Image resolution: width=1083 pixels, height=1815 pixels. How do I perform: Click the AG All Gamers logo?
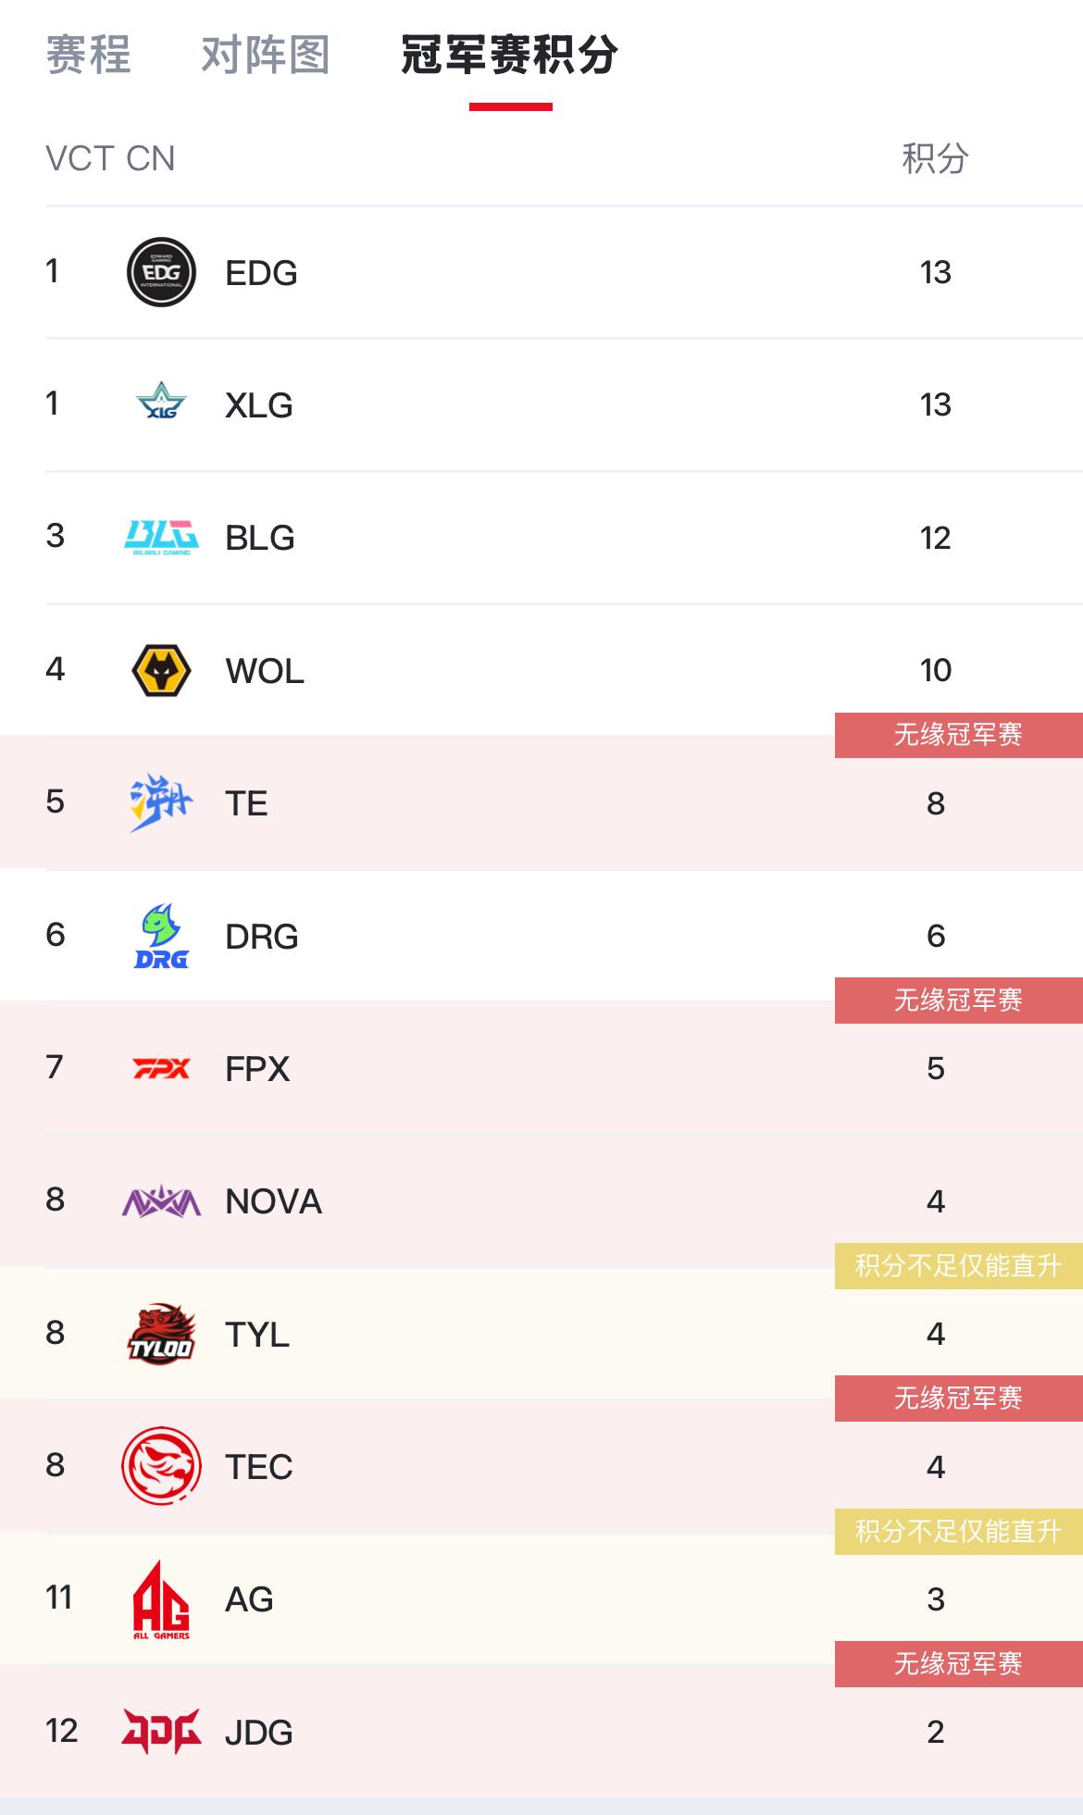click(161, 1599)
